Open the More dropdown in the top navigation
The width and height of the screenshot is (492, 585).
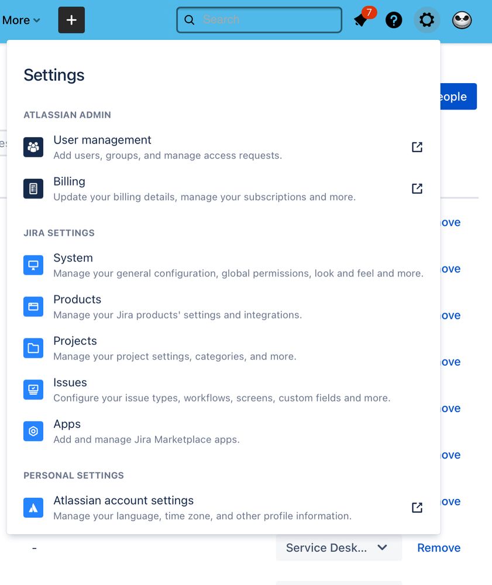coord(21,20)
